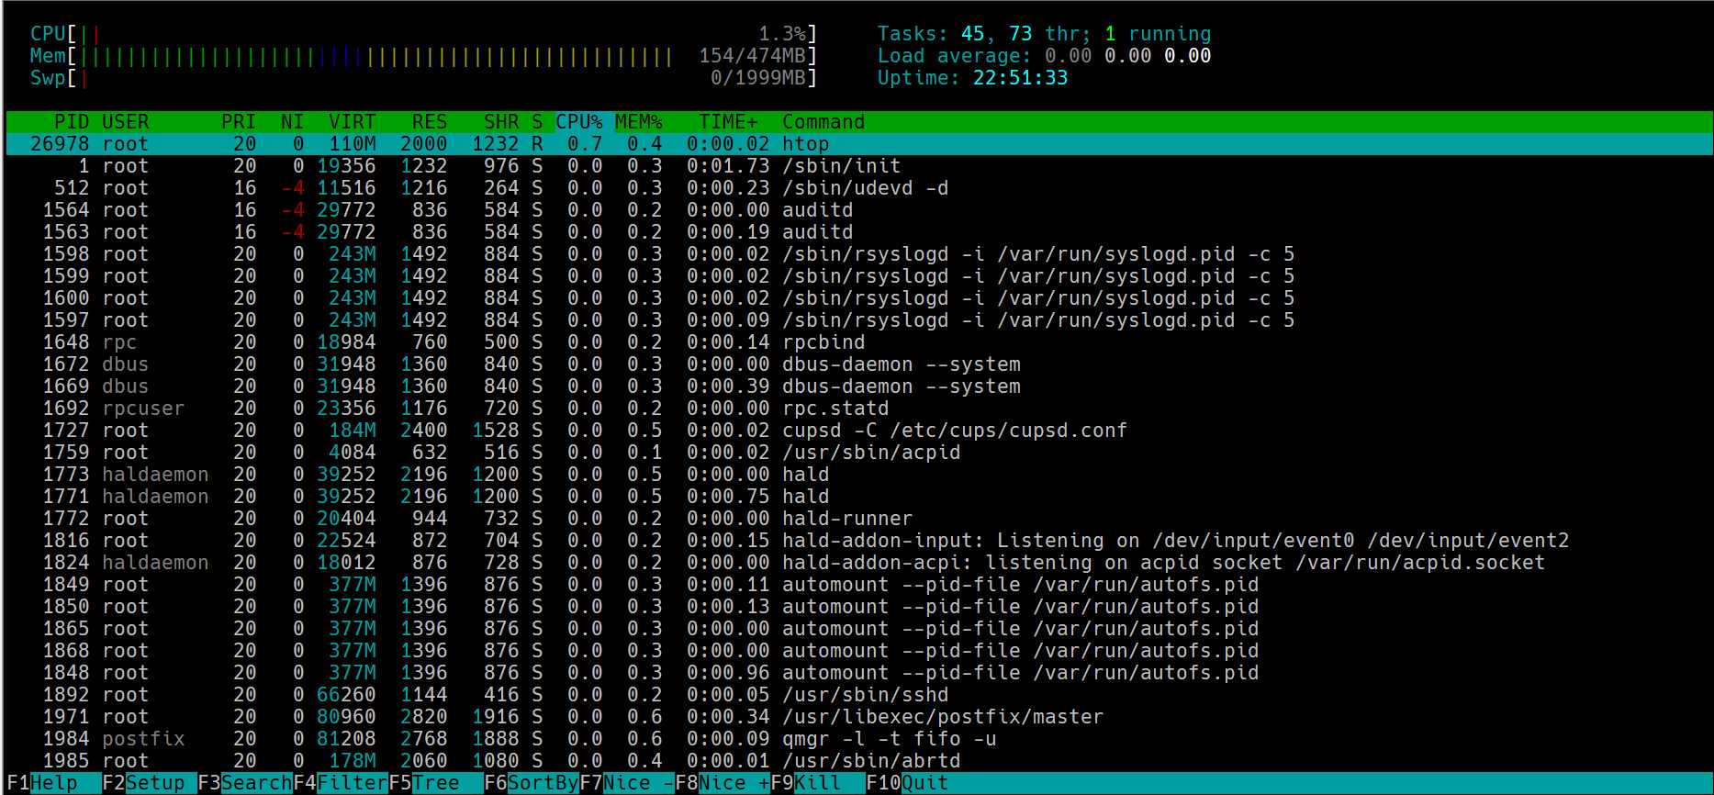Sort by the PID column header

(72, 122)
